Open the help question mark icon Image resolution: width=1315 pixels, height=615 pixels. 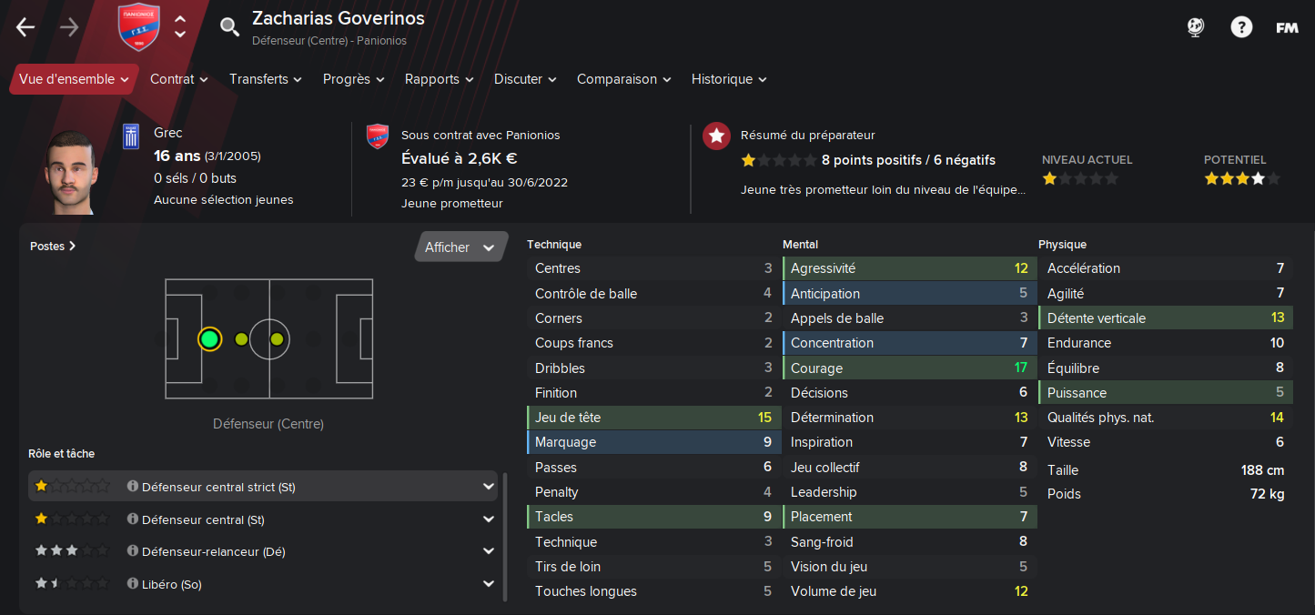1241,27
